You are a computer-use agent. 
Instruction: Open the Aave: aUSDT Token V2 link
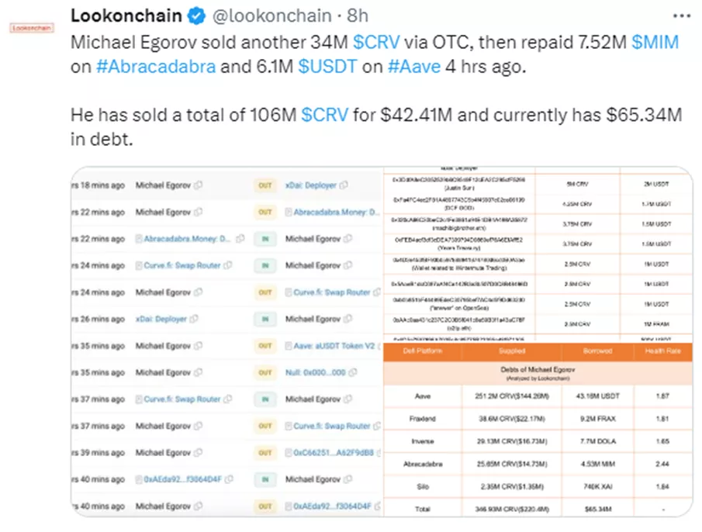tap(333, 346)
